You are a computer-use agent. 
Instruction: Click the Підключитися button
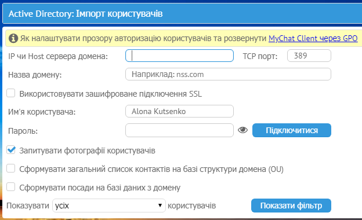click(292, 130)
